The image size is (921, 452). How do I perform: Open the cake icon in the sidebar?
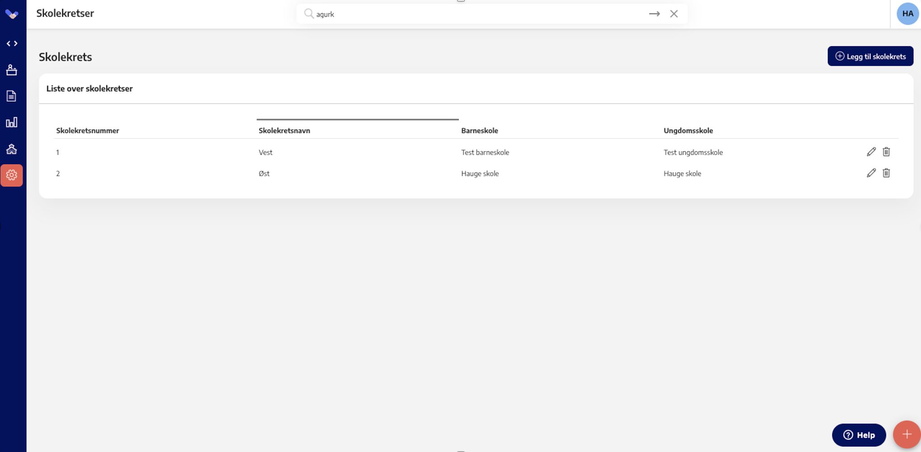(12, 70)
